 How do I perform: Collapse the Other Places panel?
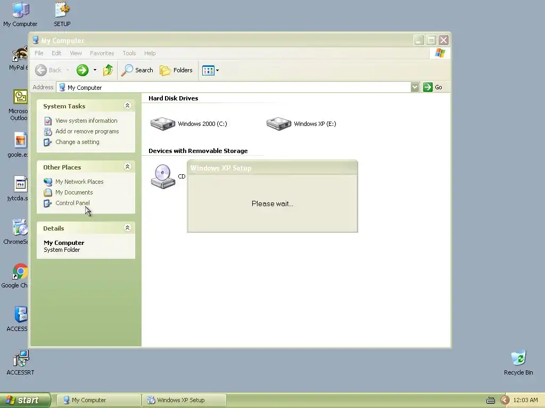pos(128,166)
